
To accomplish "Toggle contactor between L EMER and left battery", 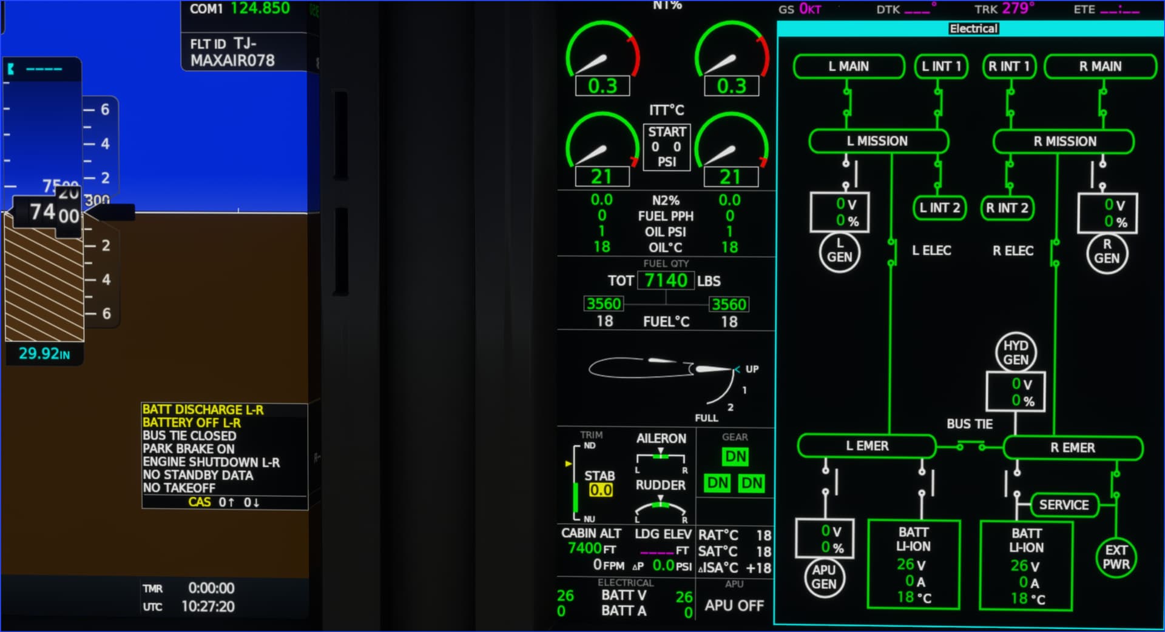I will tap(922, 482).
